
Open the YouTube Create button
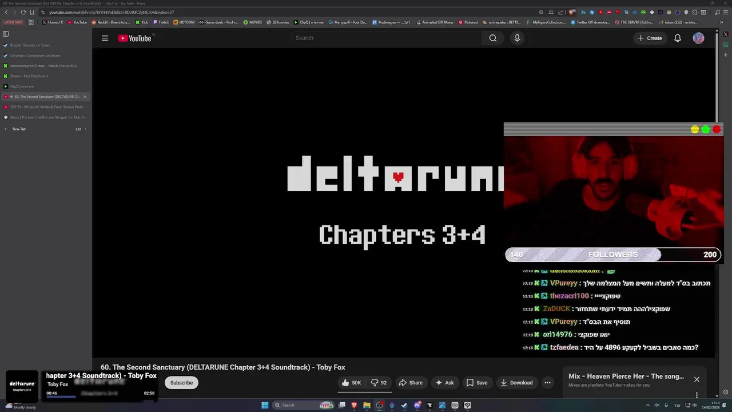coord(650,38)
